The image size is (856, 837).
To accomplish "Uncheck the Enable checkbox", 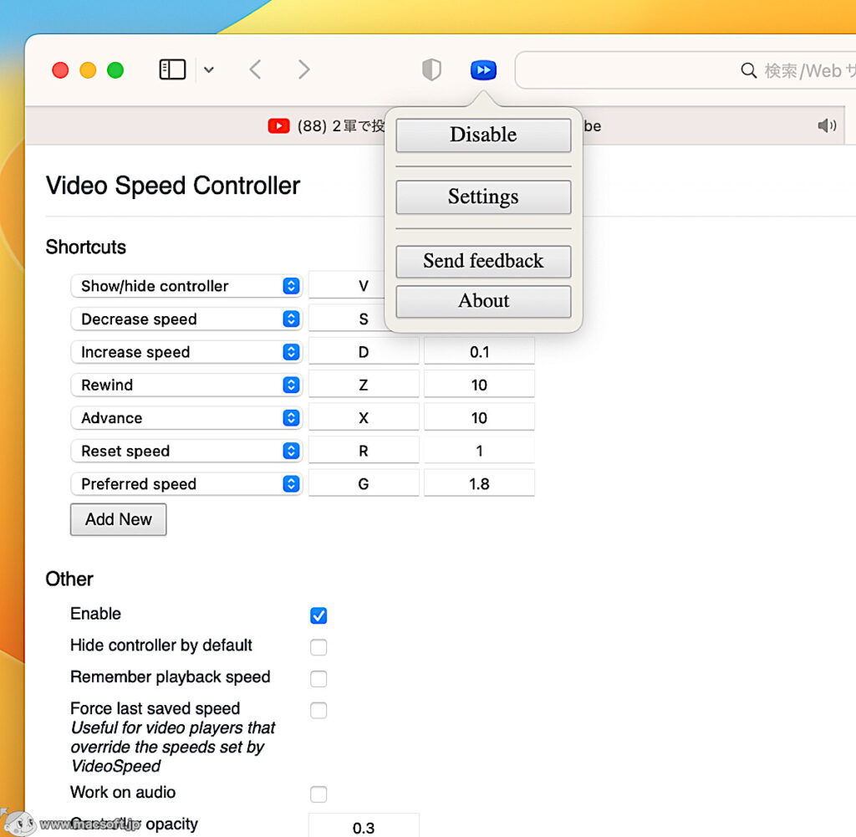I will coord(318,615).
